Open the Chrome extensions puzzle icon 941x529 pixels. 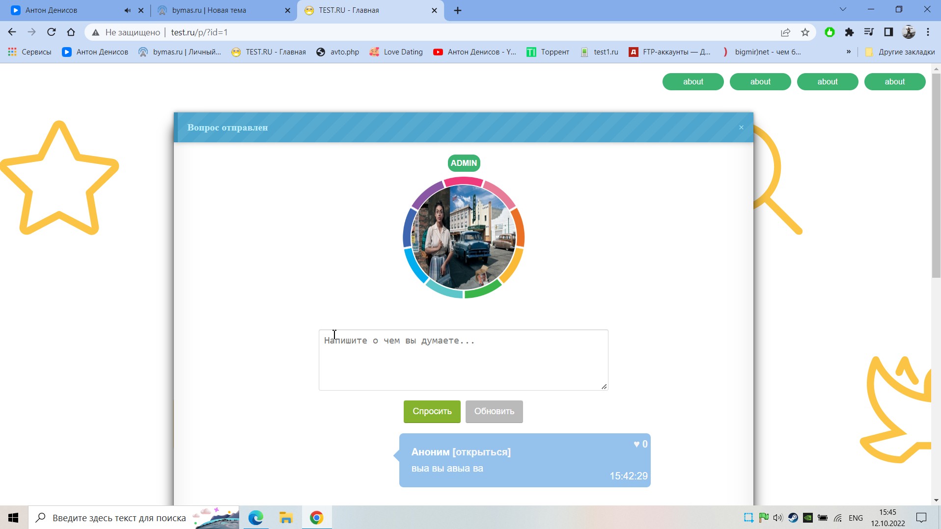click(x=849, y=32)
